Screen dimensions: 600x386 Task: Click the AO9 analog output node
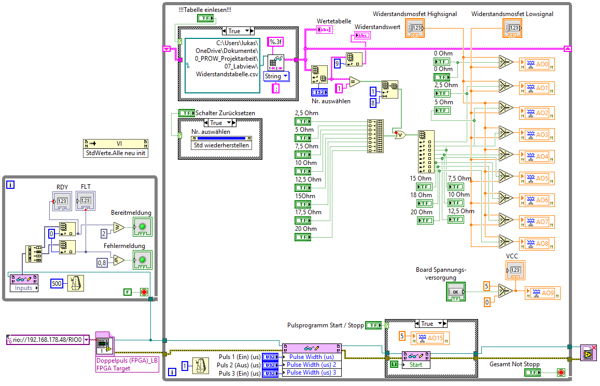(x=542, y=293)
